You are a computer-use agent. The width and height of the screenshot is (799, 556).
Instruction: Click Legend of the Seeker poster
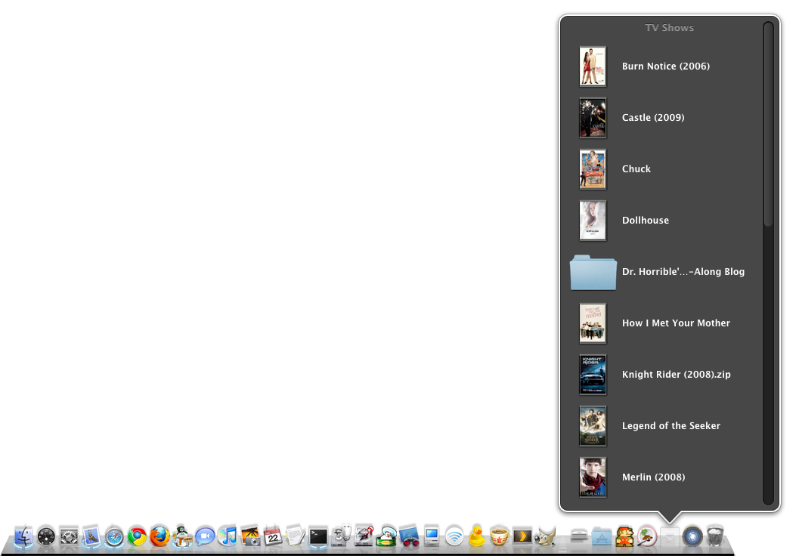click(x=593, y=426)
